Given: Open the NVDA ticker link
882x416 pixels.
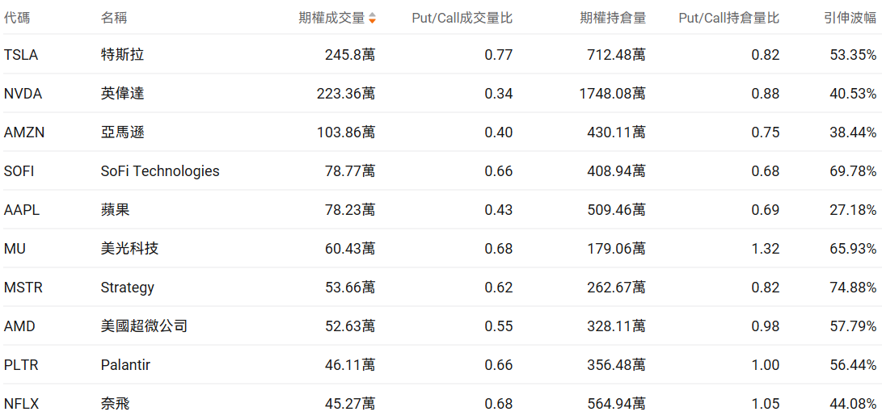Looking at the screenshot, I should [23, 94].
